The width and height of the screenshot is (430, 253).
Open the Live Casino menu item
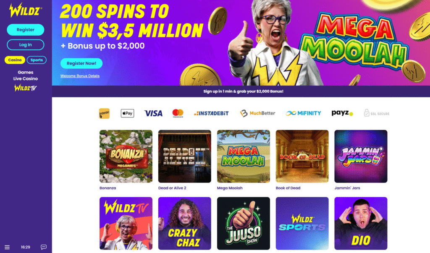pos(26,78)
